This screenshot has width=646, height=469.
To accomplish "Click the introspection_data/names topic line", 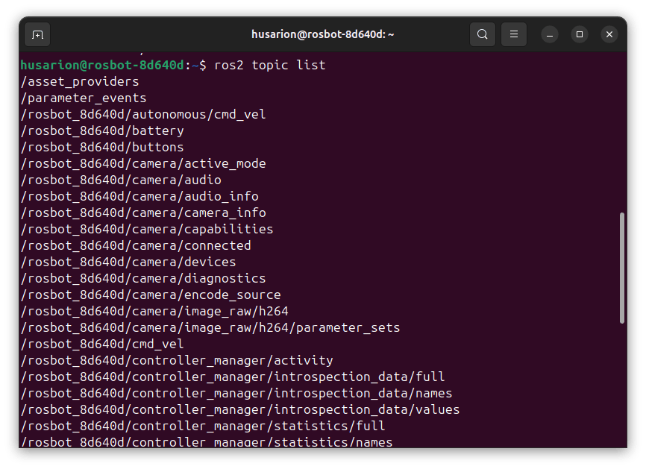I will click(x=236, y=393).
